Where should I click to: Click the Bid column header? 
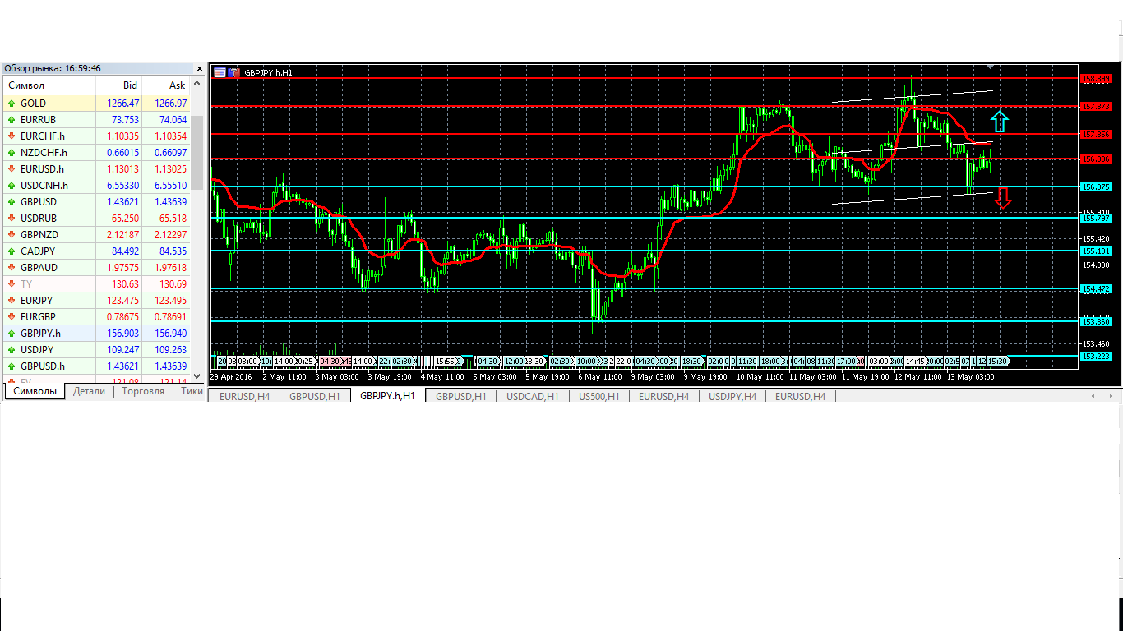coord(119,85)
